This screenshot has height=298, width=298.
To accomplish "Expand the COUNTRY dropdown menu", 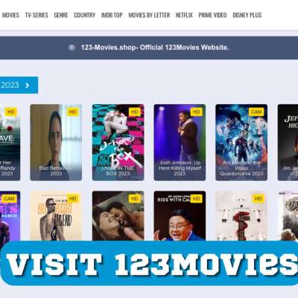I will tap(85, 15).
